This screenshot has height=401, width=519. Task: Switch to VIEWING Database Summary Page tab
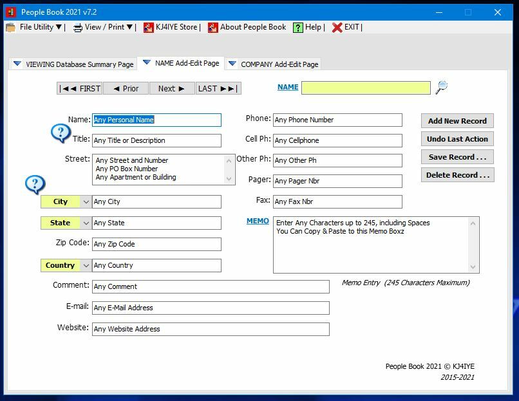tap(73, 64)
